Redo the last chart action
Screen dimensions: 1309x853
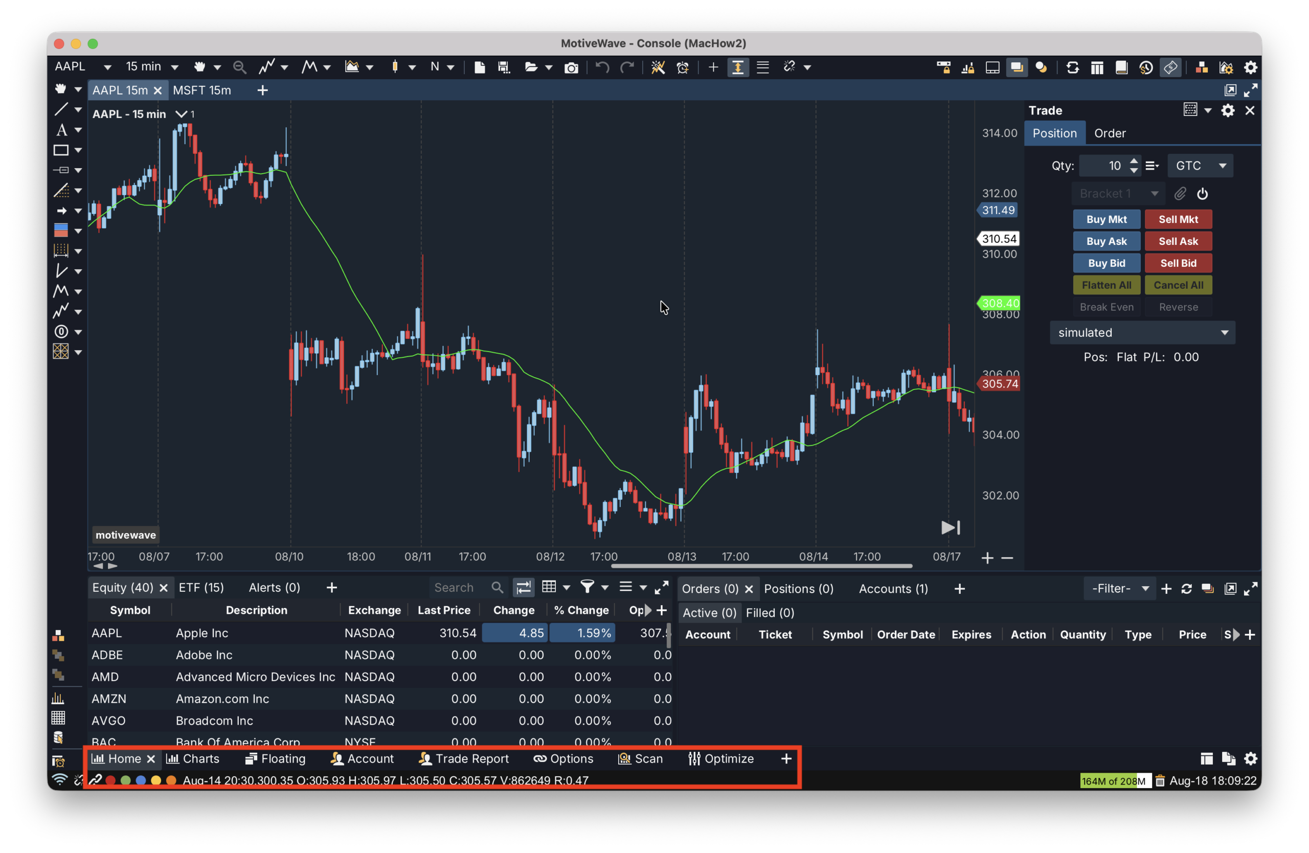coord(627,67)
